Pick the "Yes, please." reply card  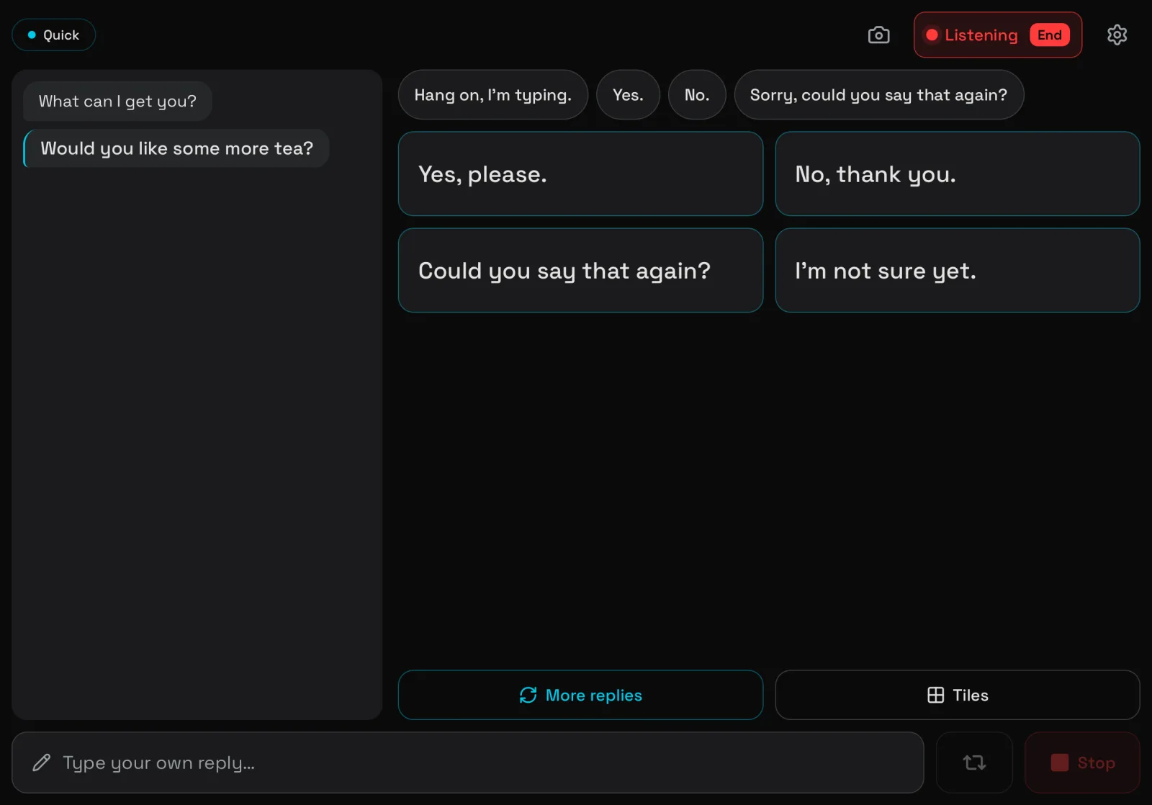[580, 174]
